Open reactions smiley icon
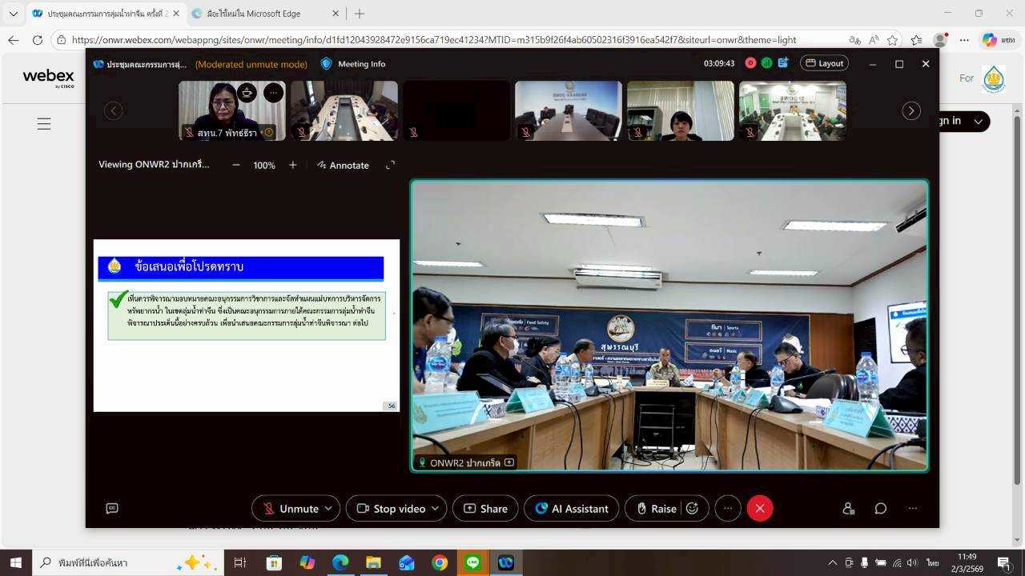Screen dimensions: 1025x576 click(x=693, y=509)
